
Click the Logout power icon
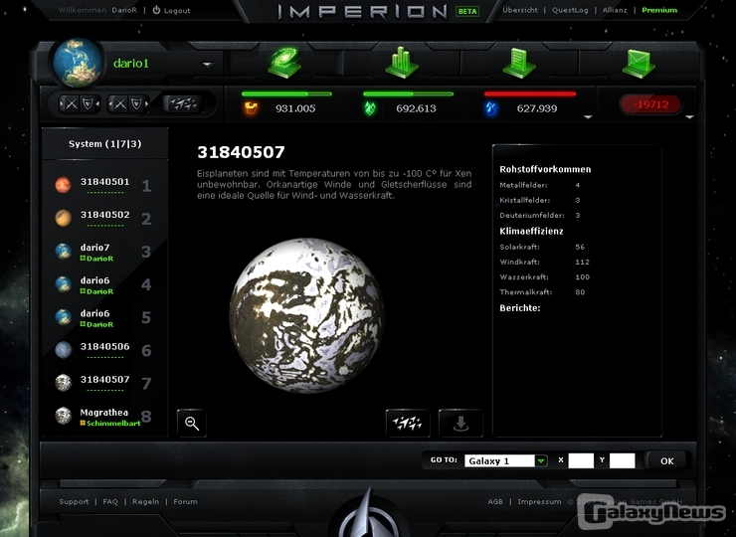click(156, 10)
